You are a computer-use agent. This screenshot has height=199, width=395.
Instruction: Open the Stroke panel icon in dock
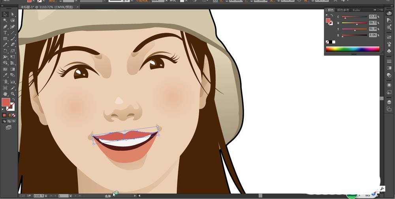[x=389, y=61]
